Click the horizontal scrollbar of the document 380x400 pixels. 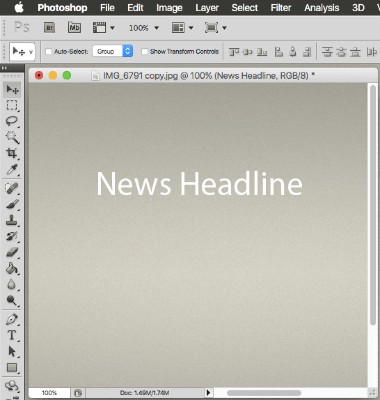click(264, 392)
